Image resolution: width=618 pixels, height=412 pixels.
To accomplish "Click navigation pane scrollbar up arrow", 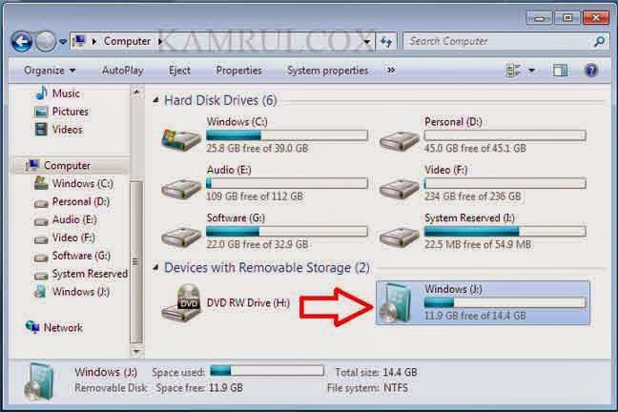I will pos(136,93).
